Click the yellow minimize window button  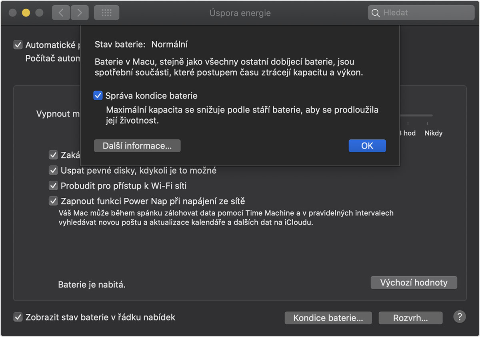click(26, 13)
